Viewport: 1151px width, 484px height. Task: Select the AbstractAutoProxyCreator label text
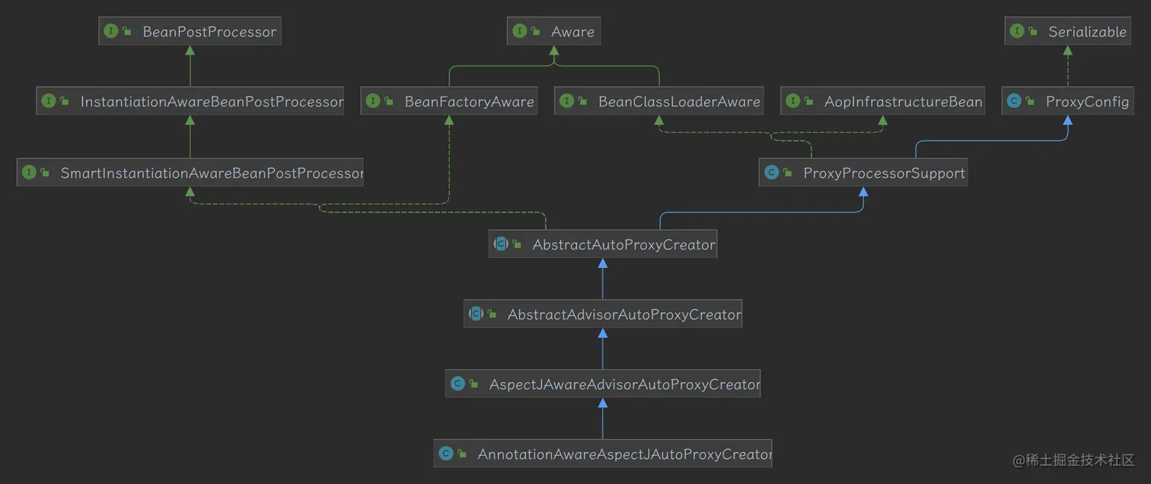point(623,245)
